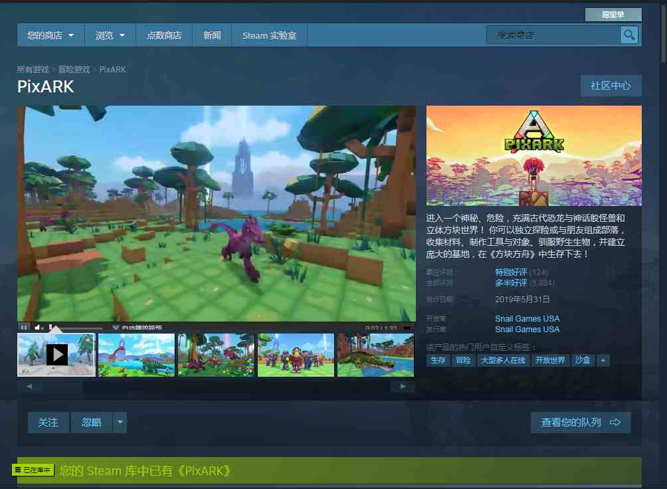Expand the ignore options dropdown arrow
Screen dimensions: 667x489
[x=120, y=423]
